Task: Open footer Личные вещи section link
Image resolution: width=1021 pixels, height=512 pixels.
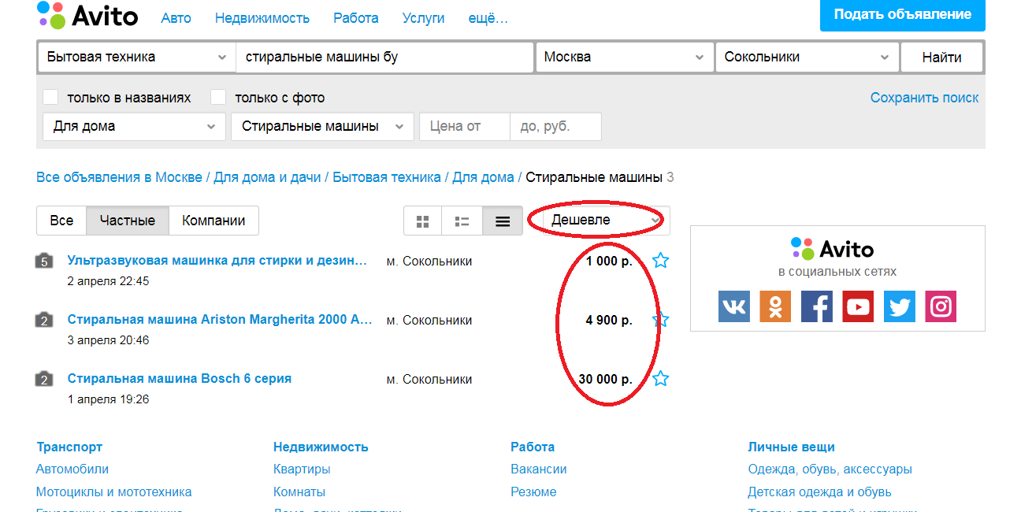Action: (792, 447)
